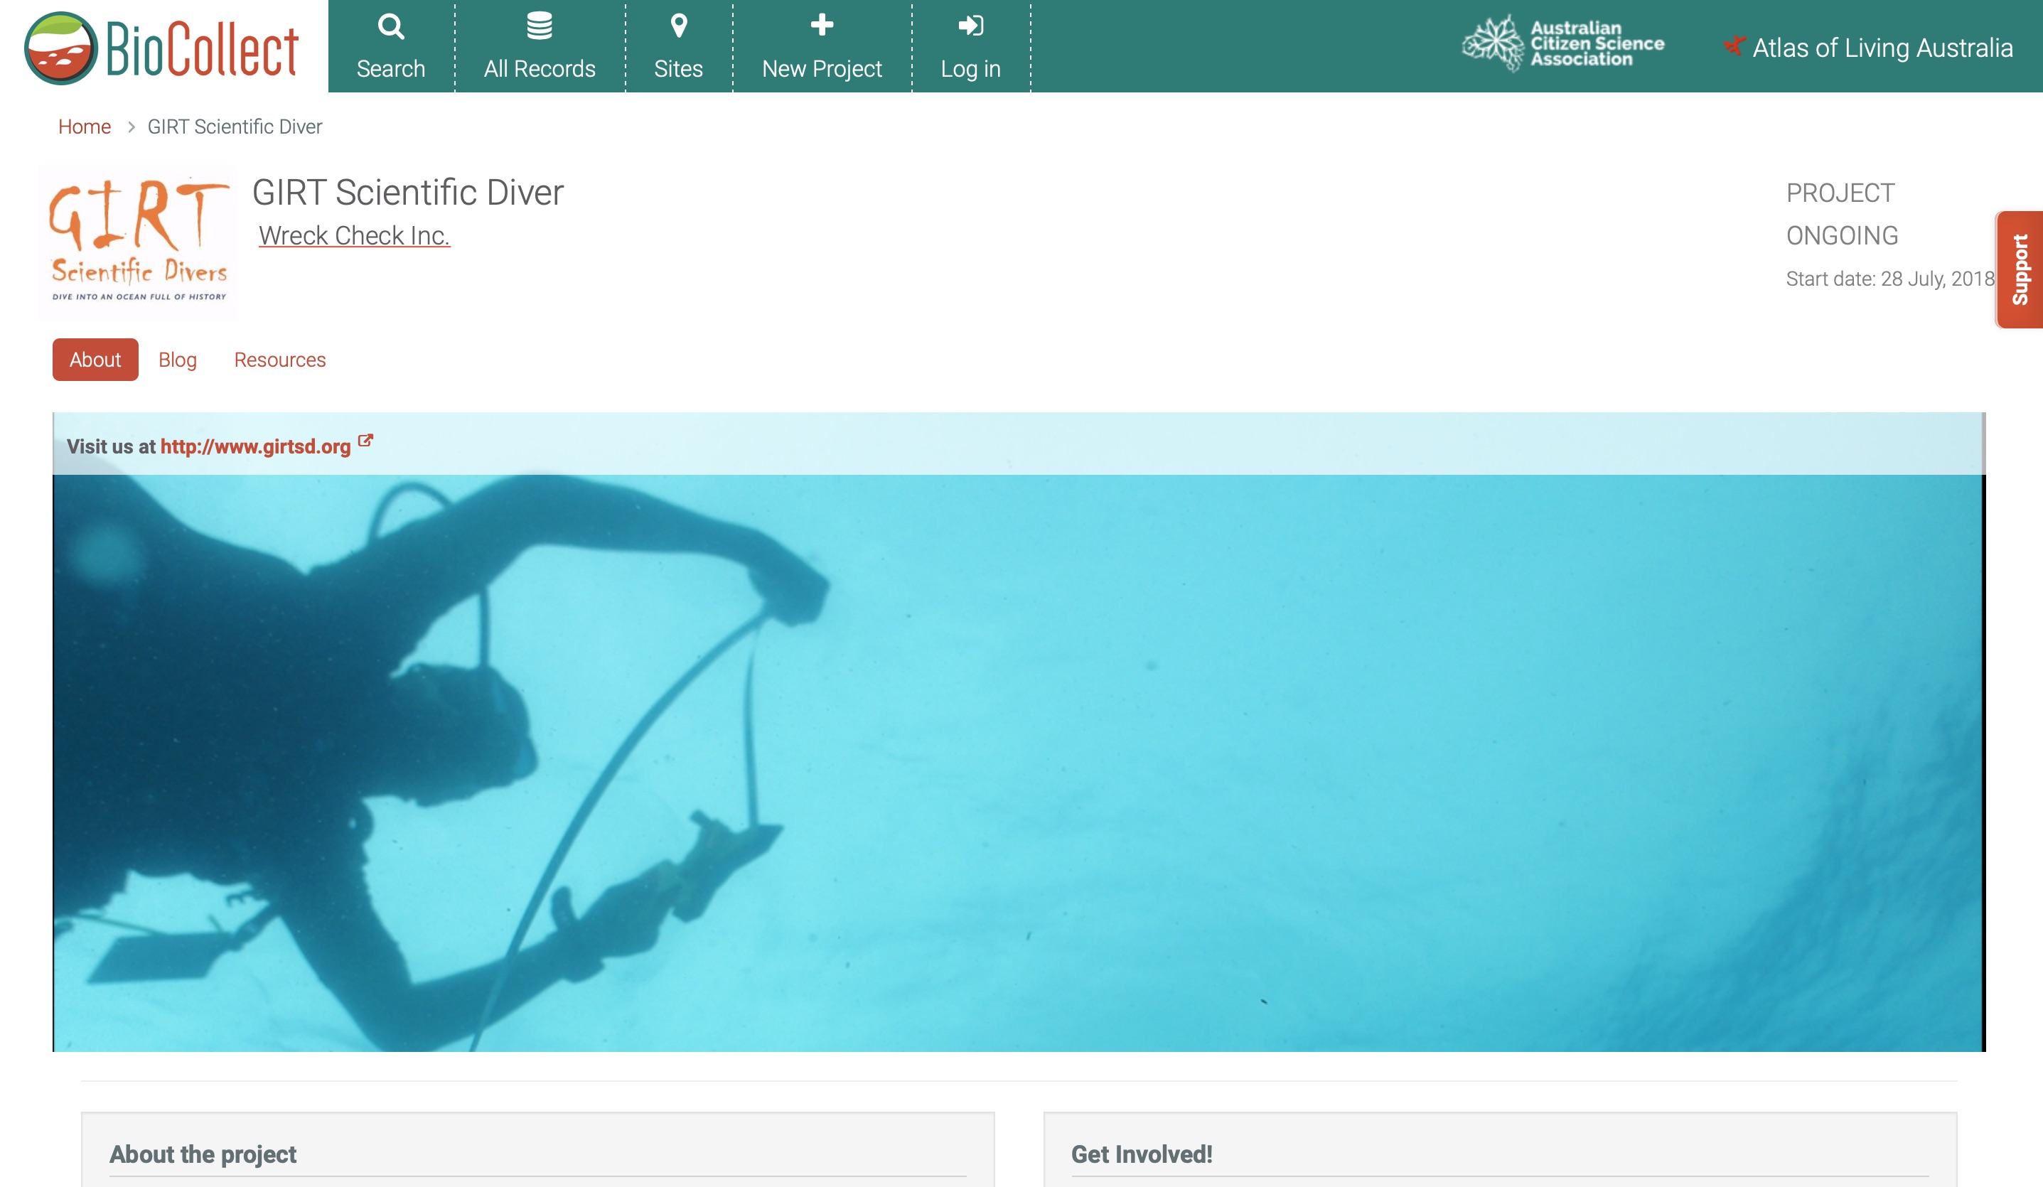
Task: Click the BioCollect logo
Action: coord(162,47)
